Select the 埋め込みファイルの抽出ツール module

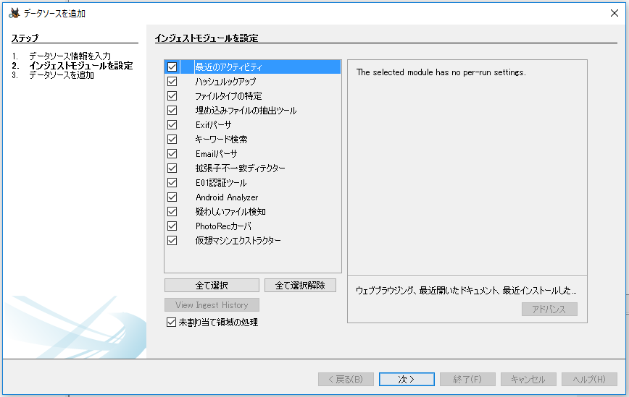click(246, 111)
